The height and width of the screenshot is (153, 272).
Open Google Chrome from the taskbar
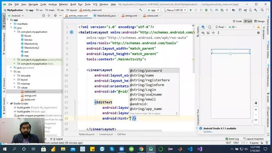141,149
